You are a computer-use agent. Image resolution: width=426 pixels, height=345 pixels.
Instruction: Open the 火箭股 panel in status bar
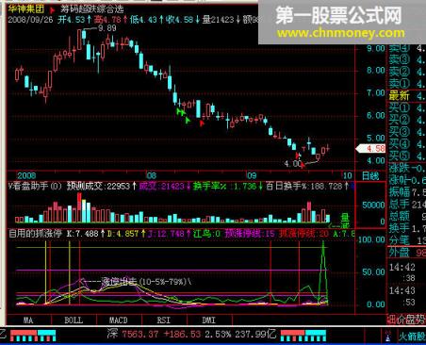[x=412, y=337]
